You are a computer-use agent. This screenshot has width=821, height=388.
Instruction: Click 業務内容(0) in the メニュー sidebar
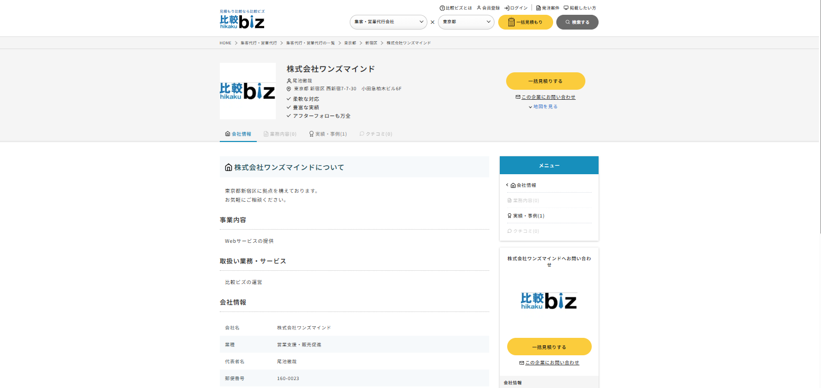[549, 201]
